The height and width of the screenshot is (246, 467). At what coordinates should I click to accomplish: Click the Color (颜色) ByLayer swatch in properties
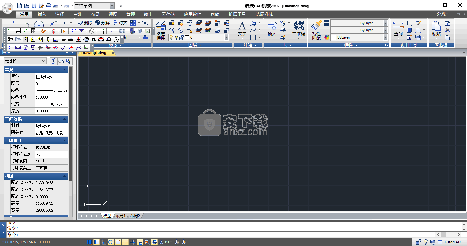click(x=38, y=77)
